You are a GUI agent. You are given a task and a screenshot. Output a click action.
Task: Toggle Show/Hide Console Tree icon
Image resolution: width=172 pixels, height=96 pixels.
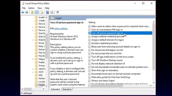point(37,13)
